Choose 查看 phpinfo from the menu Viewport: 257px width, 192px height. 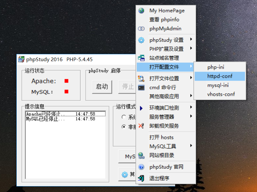click(166, 20)
